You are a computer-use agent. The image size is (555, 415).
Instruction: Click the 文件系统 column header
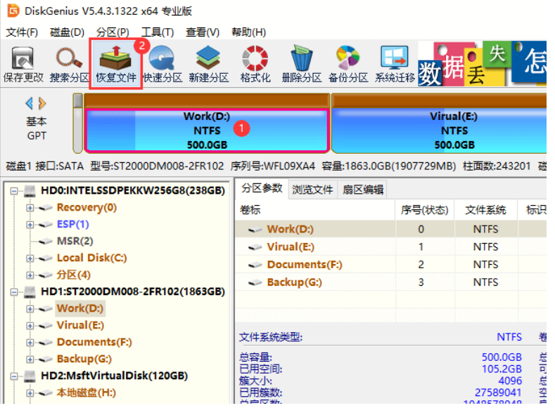[x=485, y=210]
